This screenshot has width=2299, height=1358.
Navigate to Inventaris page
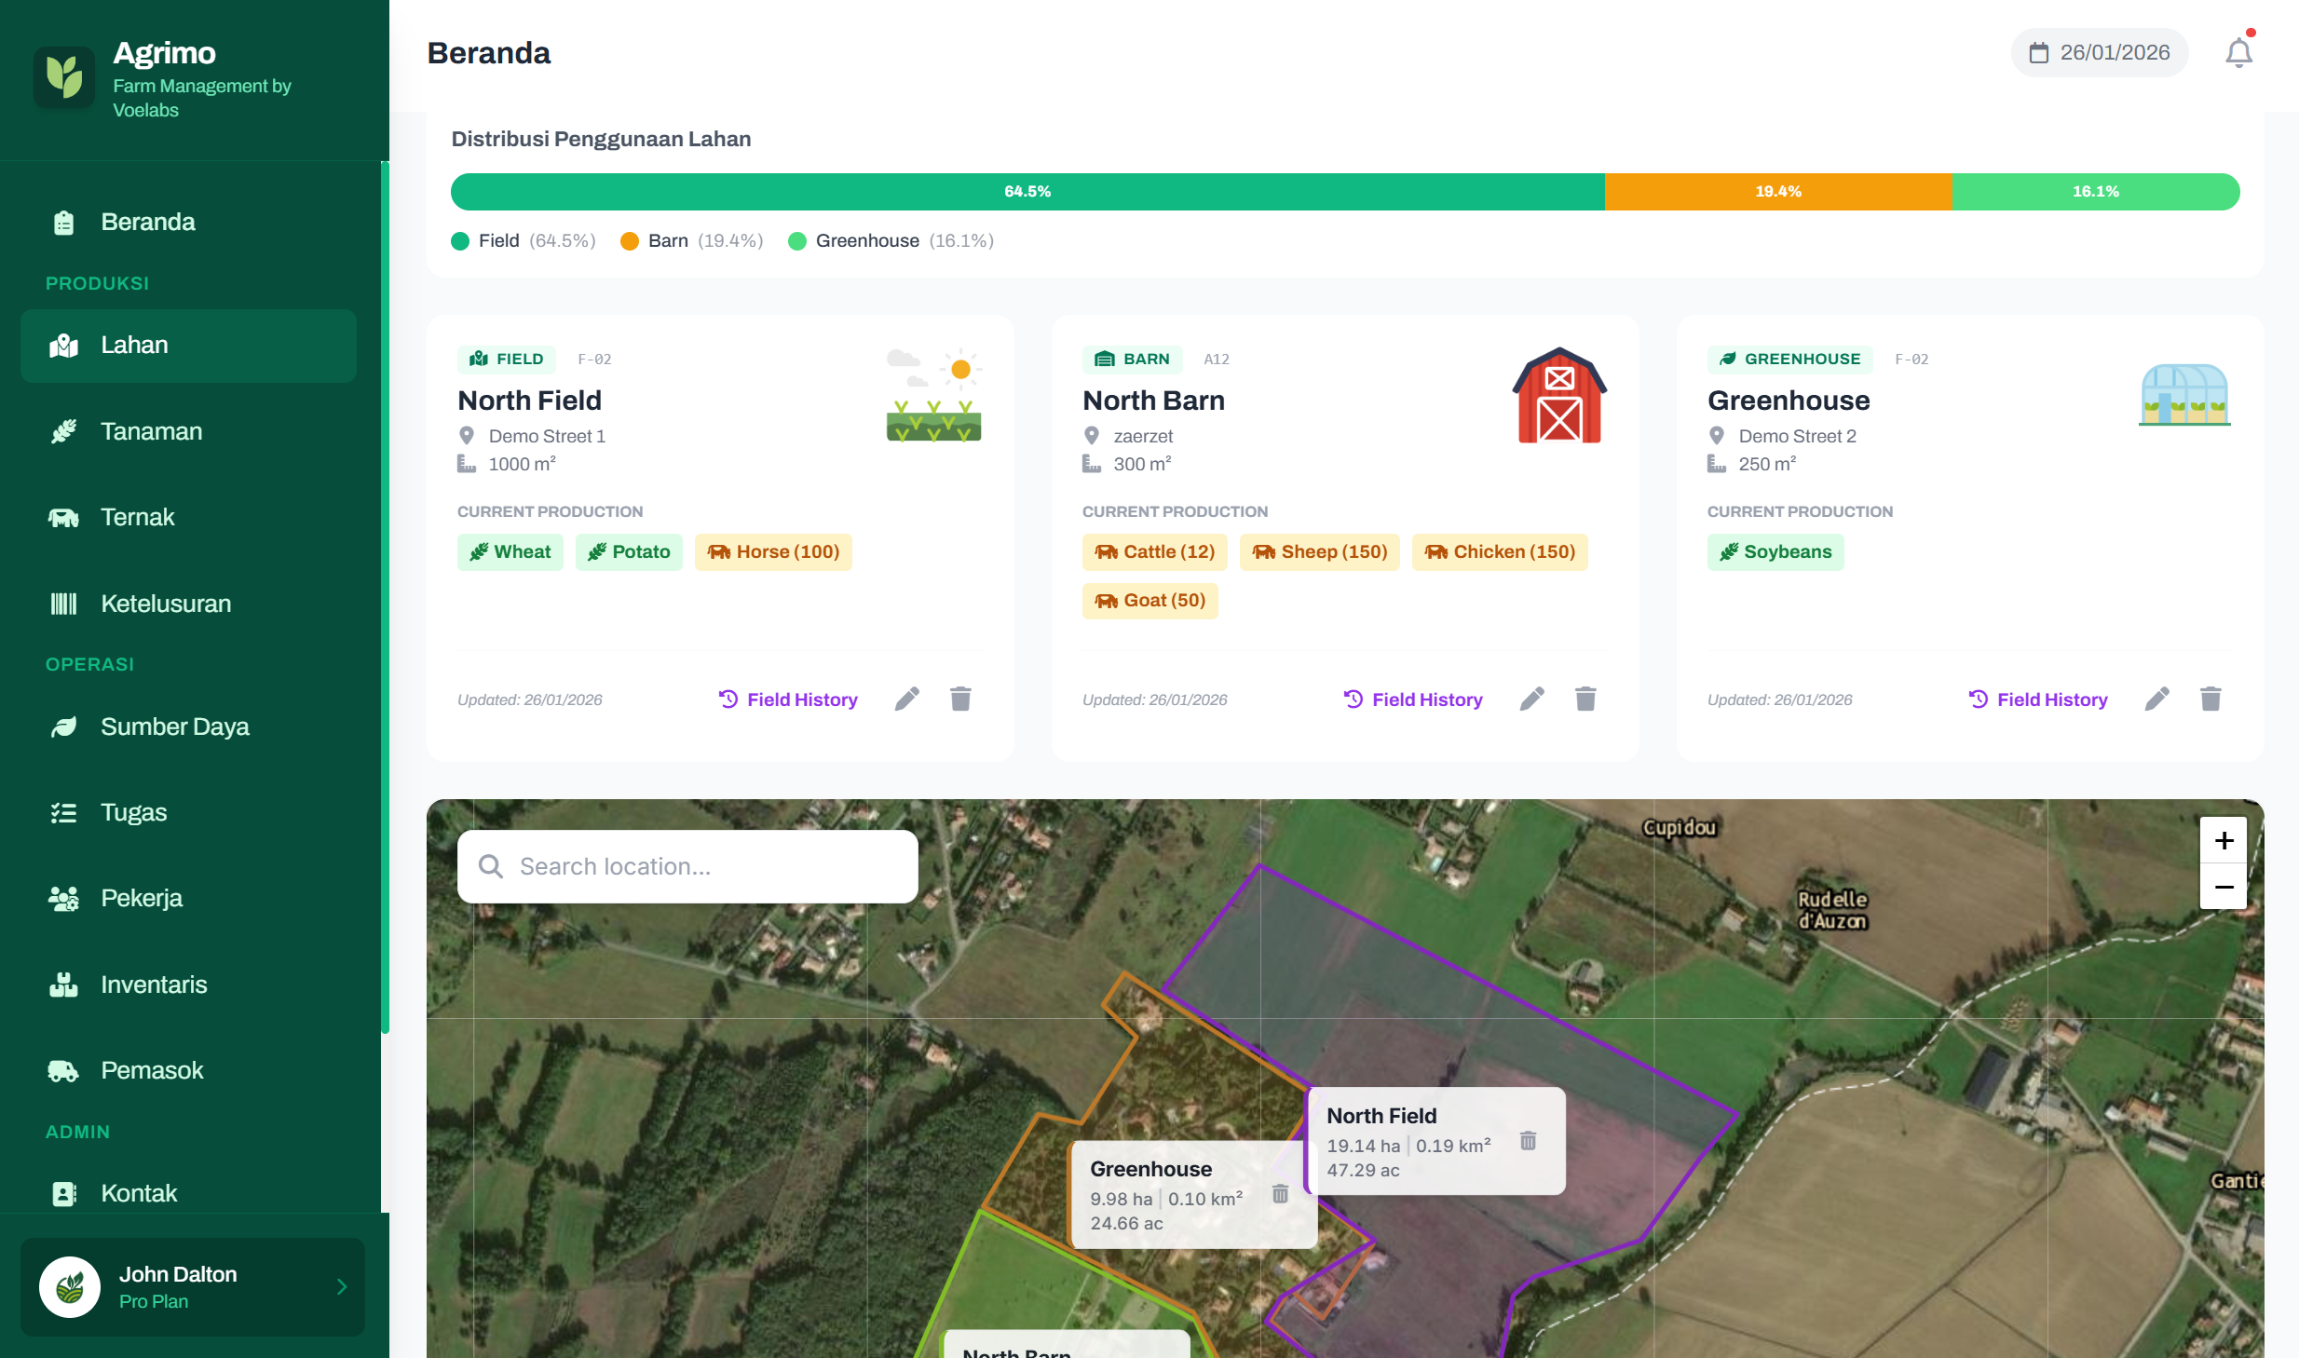154,985
